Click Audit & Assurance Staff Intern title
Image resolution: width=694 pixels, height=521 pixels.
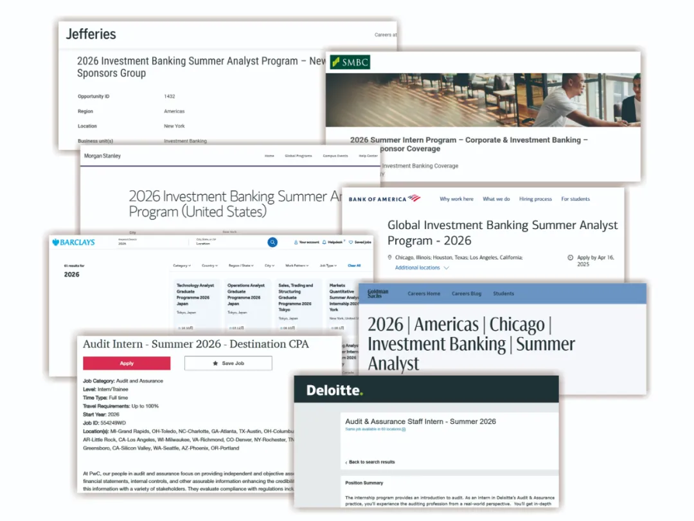(420, 422)
